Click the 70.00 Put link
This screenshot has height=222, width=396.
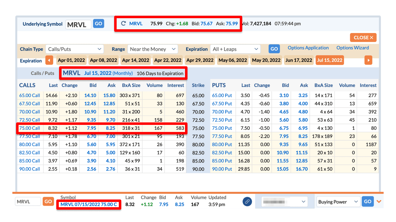click(222, 112)
